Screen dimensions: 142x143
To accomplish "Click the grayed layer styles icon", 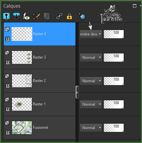I will pos(46,16).
